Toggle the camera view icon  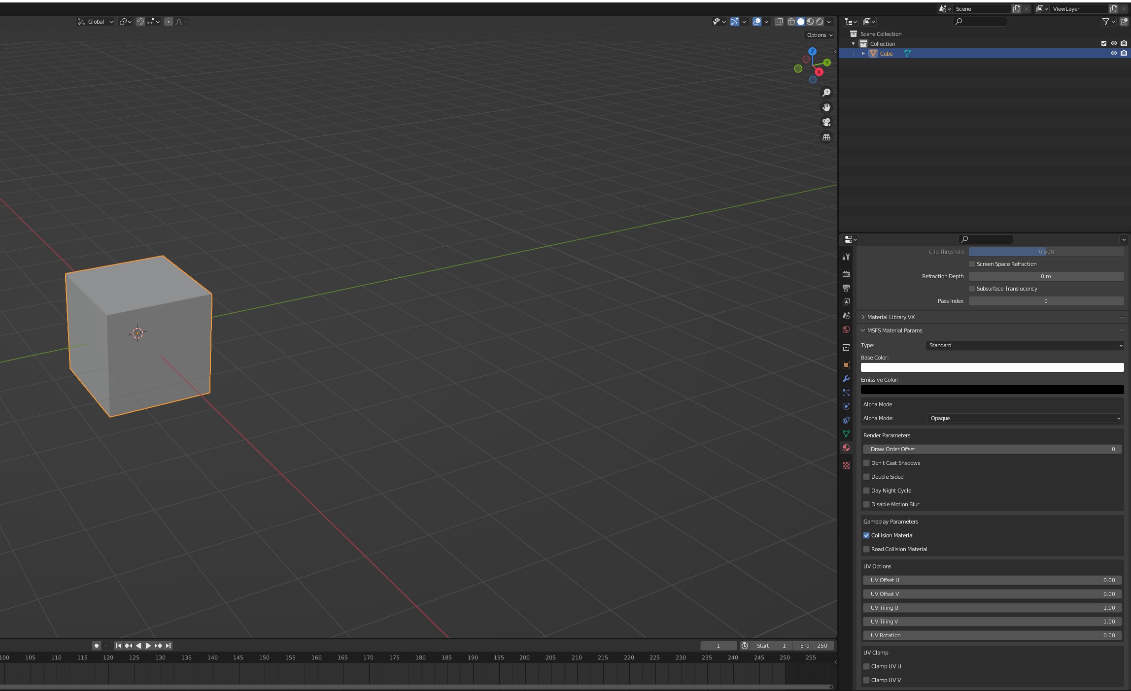(826, 122)
